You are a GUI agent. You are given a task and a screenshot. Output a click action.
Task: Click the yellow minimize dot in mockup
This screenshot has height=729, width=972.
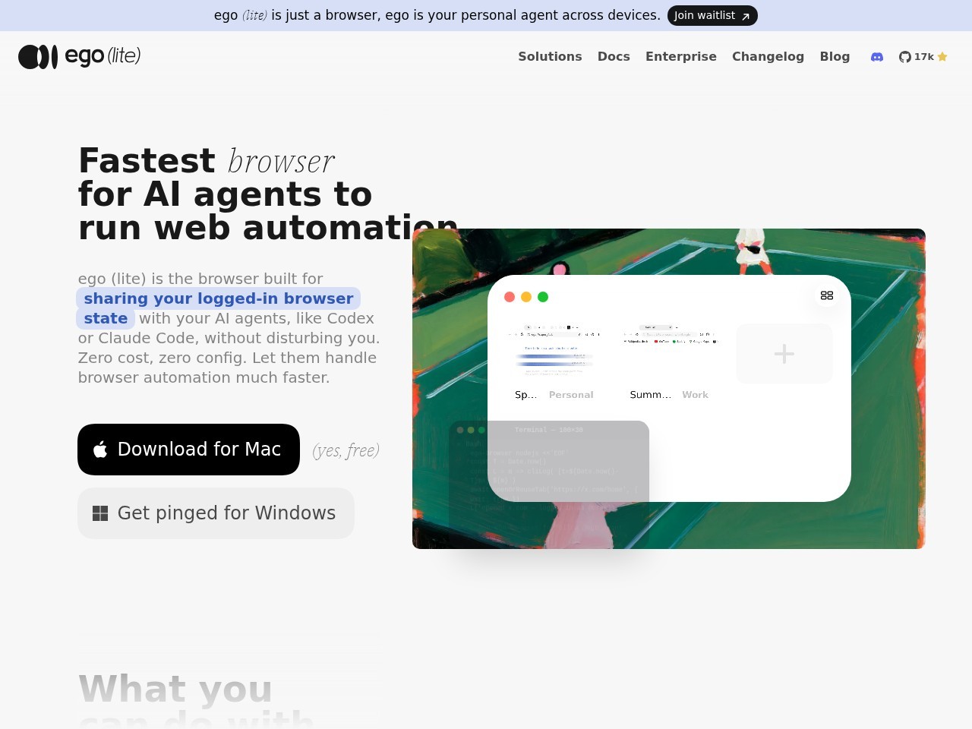coord(526,297)
